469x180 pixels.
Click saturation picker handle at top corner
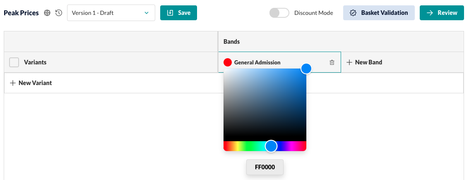pyautogui.click(x=306, y=69)
